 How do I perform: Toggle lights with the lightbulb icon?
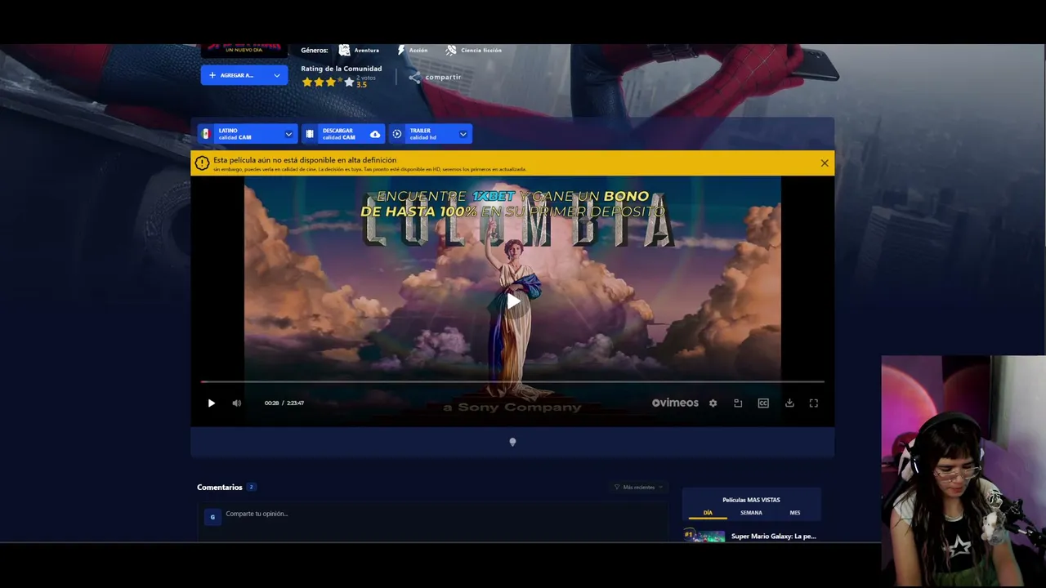tap(512, 442)
